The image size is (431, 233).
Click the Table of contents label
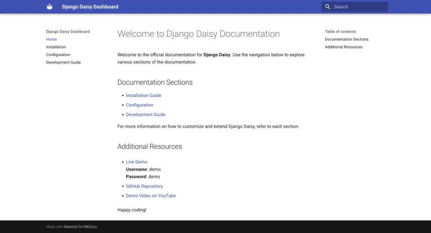coord(340,31)
